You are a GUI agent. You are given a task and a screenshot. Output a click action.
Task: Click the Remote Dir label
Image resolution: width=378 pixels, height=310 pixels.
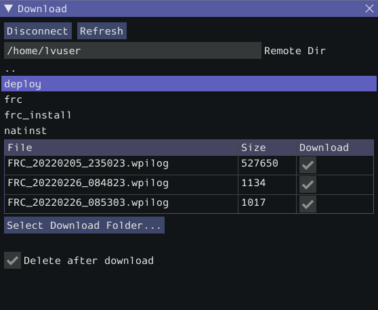[x=295, y=51]
